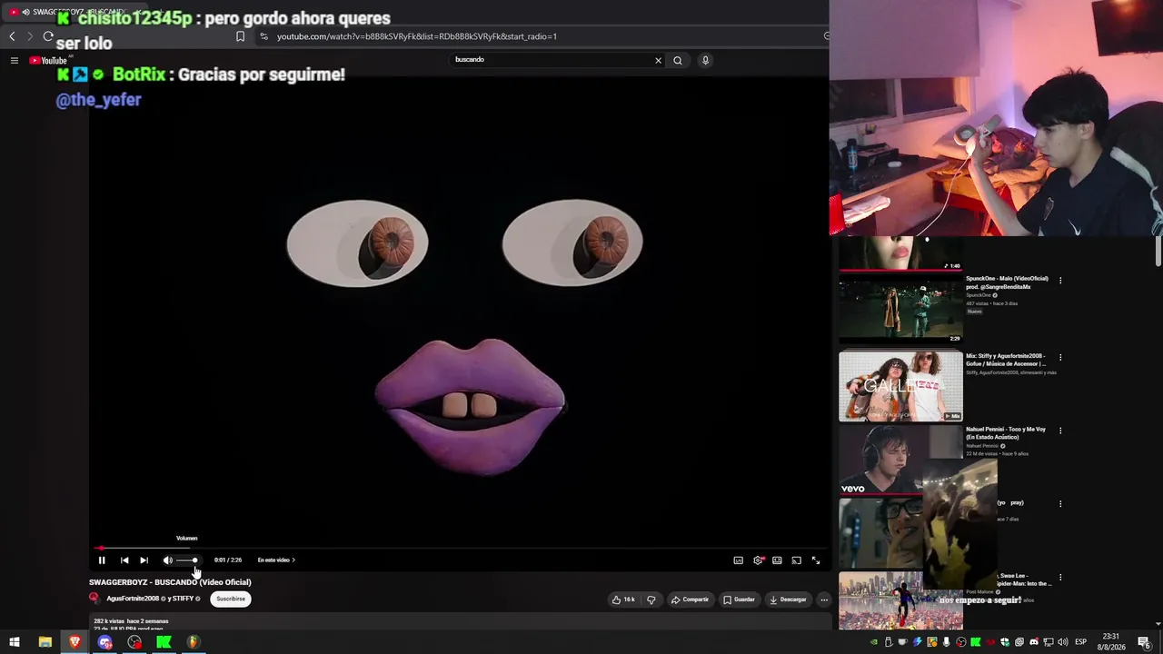The image size is (1163, 654).
Task: Open 'SpunckOne - Malo' video title
Action: point(1007,282)
